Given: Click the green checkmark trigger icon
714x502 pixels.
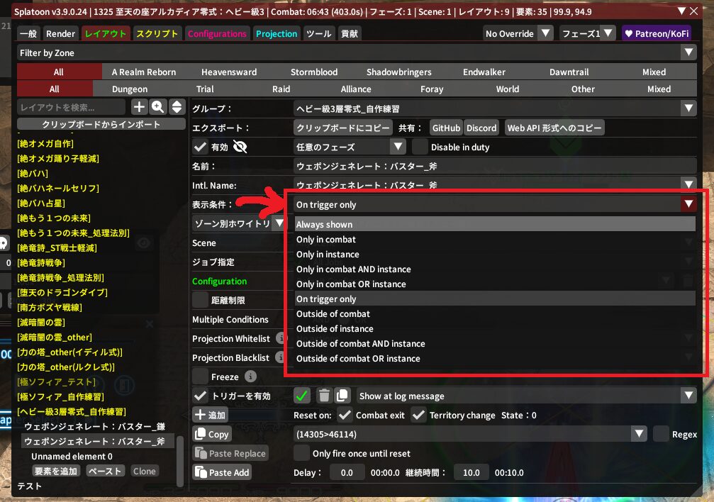Looking at the screenshot, I should point(303,396).
